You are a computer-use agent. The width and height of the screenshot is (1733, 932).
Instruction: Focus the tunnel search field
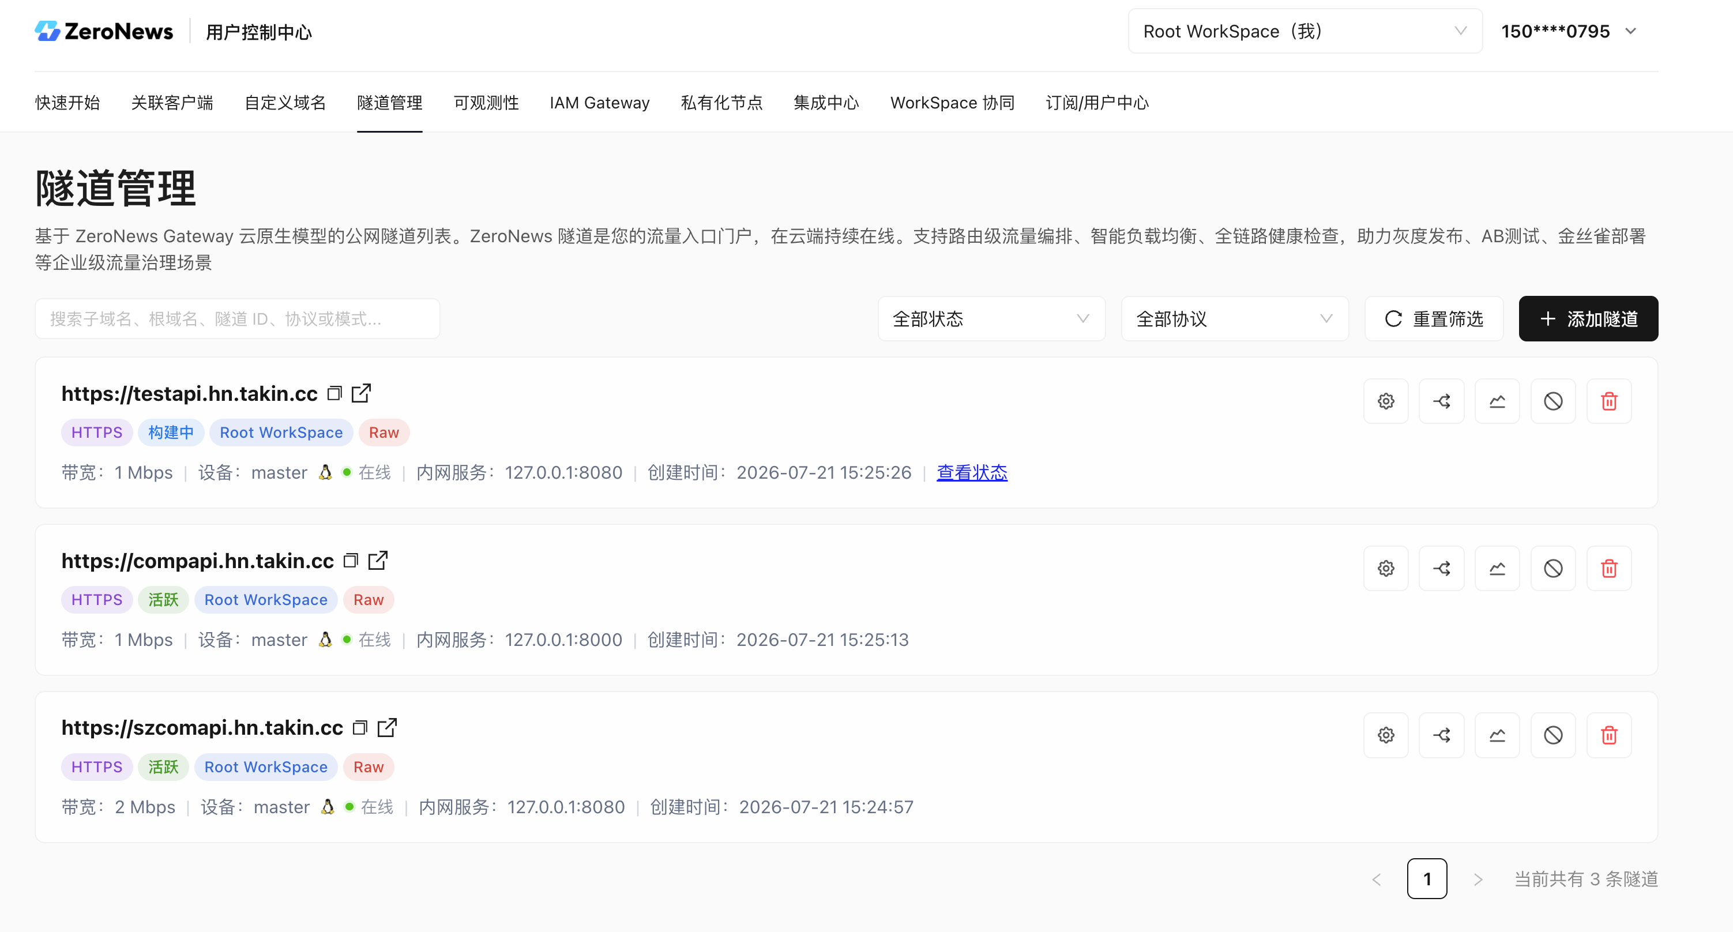[238, 319]
